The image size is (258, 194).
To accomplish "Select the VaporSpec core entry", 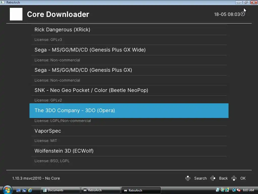I will pyautogui.click(x=129, y=131).
